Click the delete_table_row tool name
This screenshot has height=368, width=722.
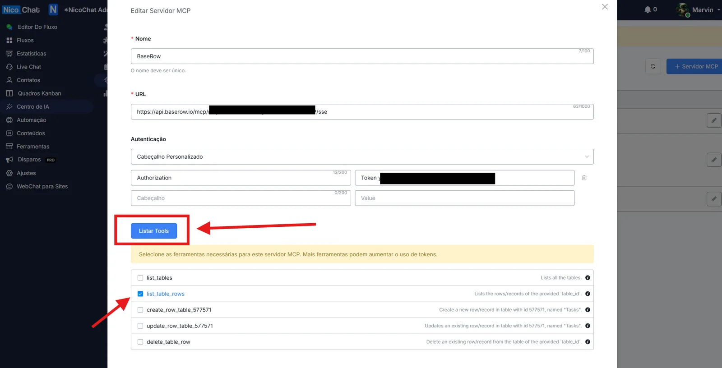168,342
